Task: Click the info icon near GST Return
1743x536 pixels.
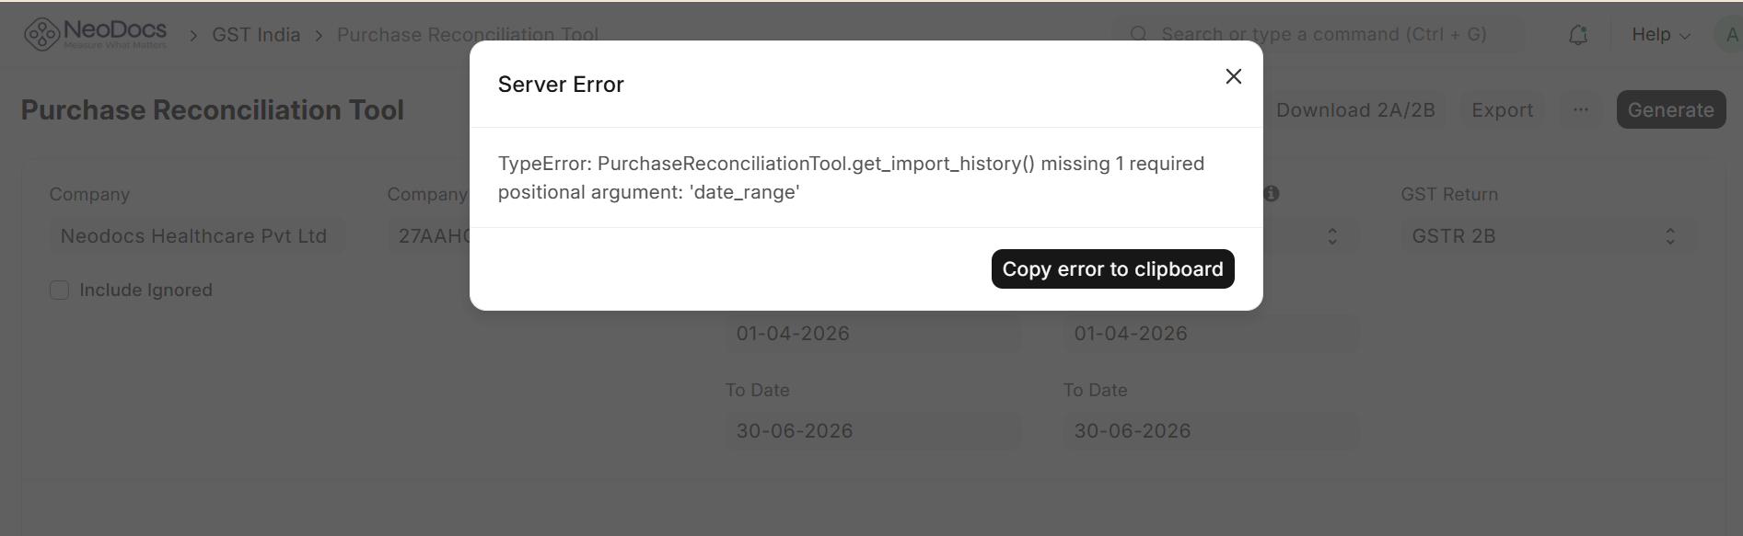Action: click(x=1272, y=194)
